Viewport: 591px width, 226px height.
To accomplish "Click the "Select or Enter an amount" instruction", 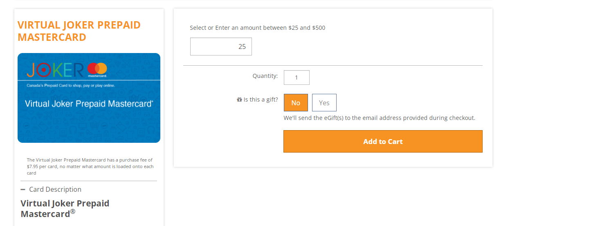I will coord(258,28).
